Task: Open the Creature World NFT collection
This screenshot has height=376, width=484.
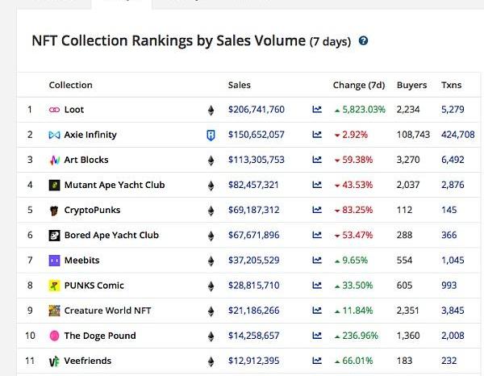Action: pos(107,311)
